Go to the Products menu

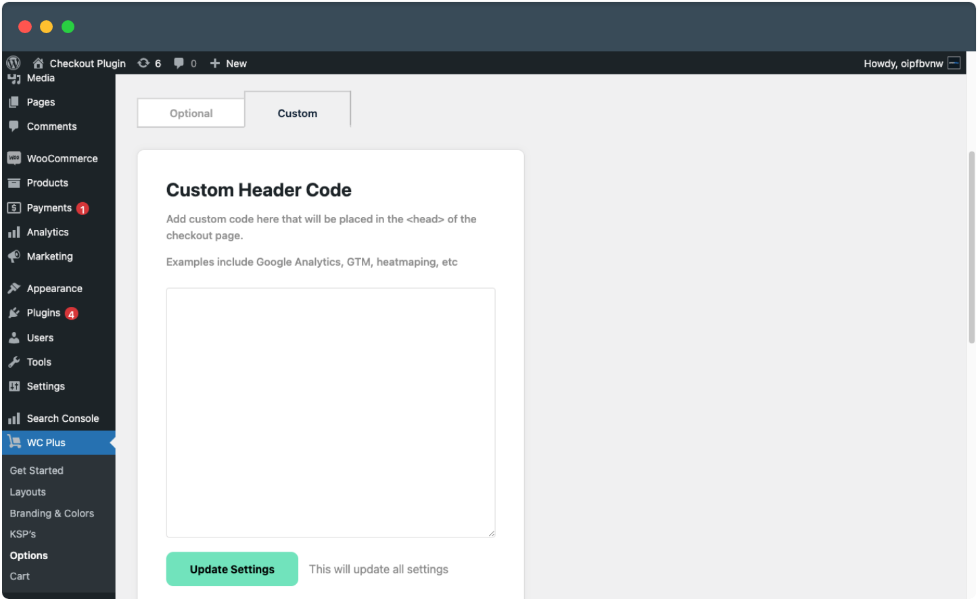coord(47,183)
